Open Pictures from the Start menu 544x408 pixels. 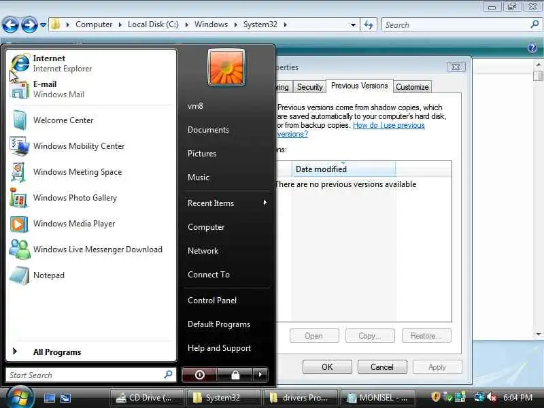click(x=202, y=154)
